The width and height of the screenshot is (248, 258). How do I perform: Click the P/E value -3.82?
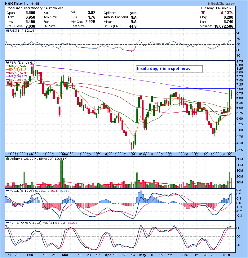91,13
